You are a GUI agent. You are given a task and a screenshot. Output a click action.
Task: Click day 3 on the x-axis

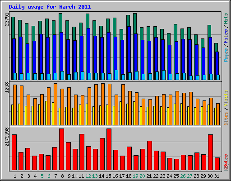(28, 176)
